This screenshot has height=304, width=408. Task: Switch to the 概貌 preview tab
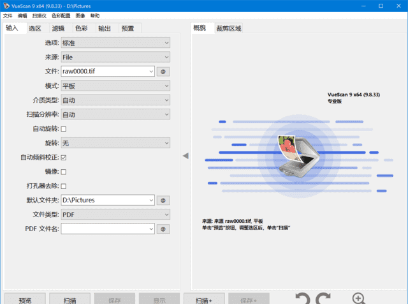(x=203, y=27)
